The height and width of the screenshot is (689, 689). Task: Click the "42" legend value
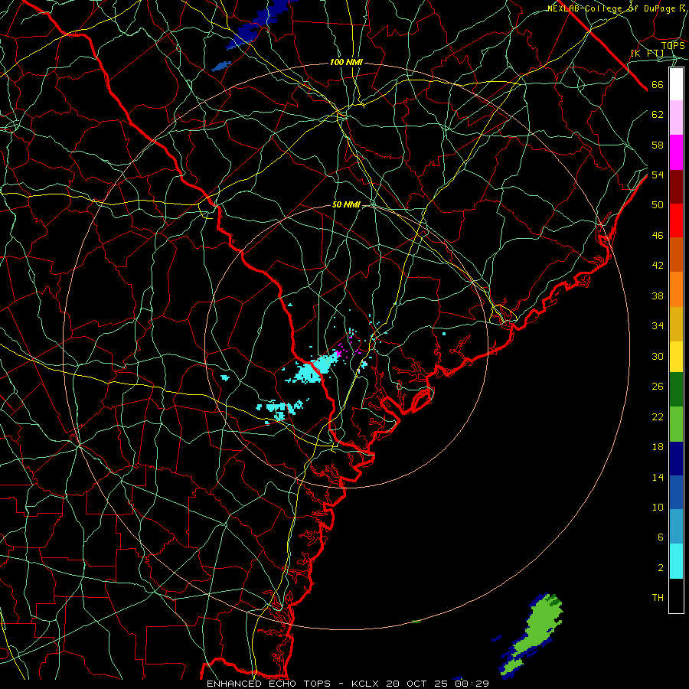658,266
